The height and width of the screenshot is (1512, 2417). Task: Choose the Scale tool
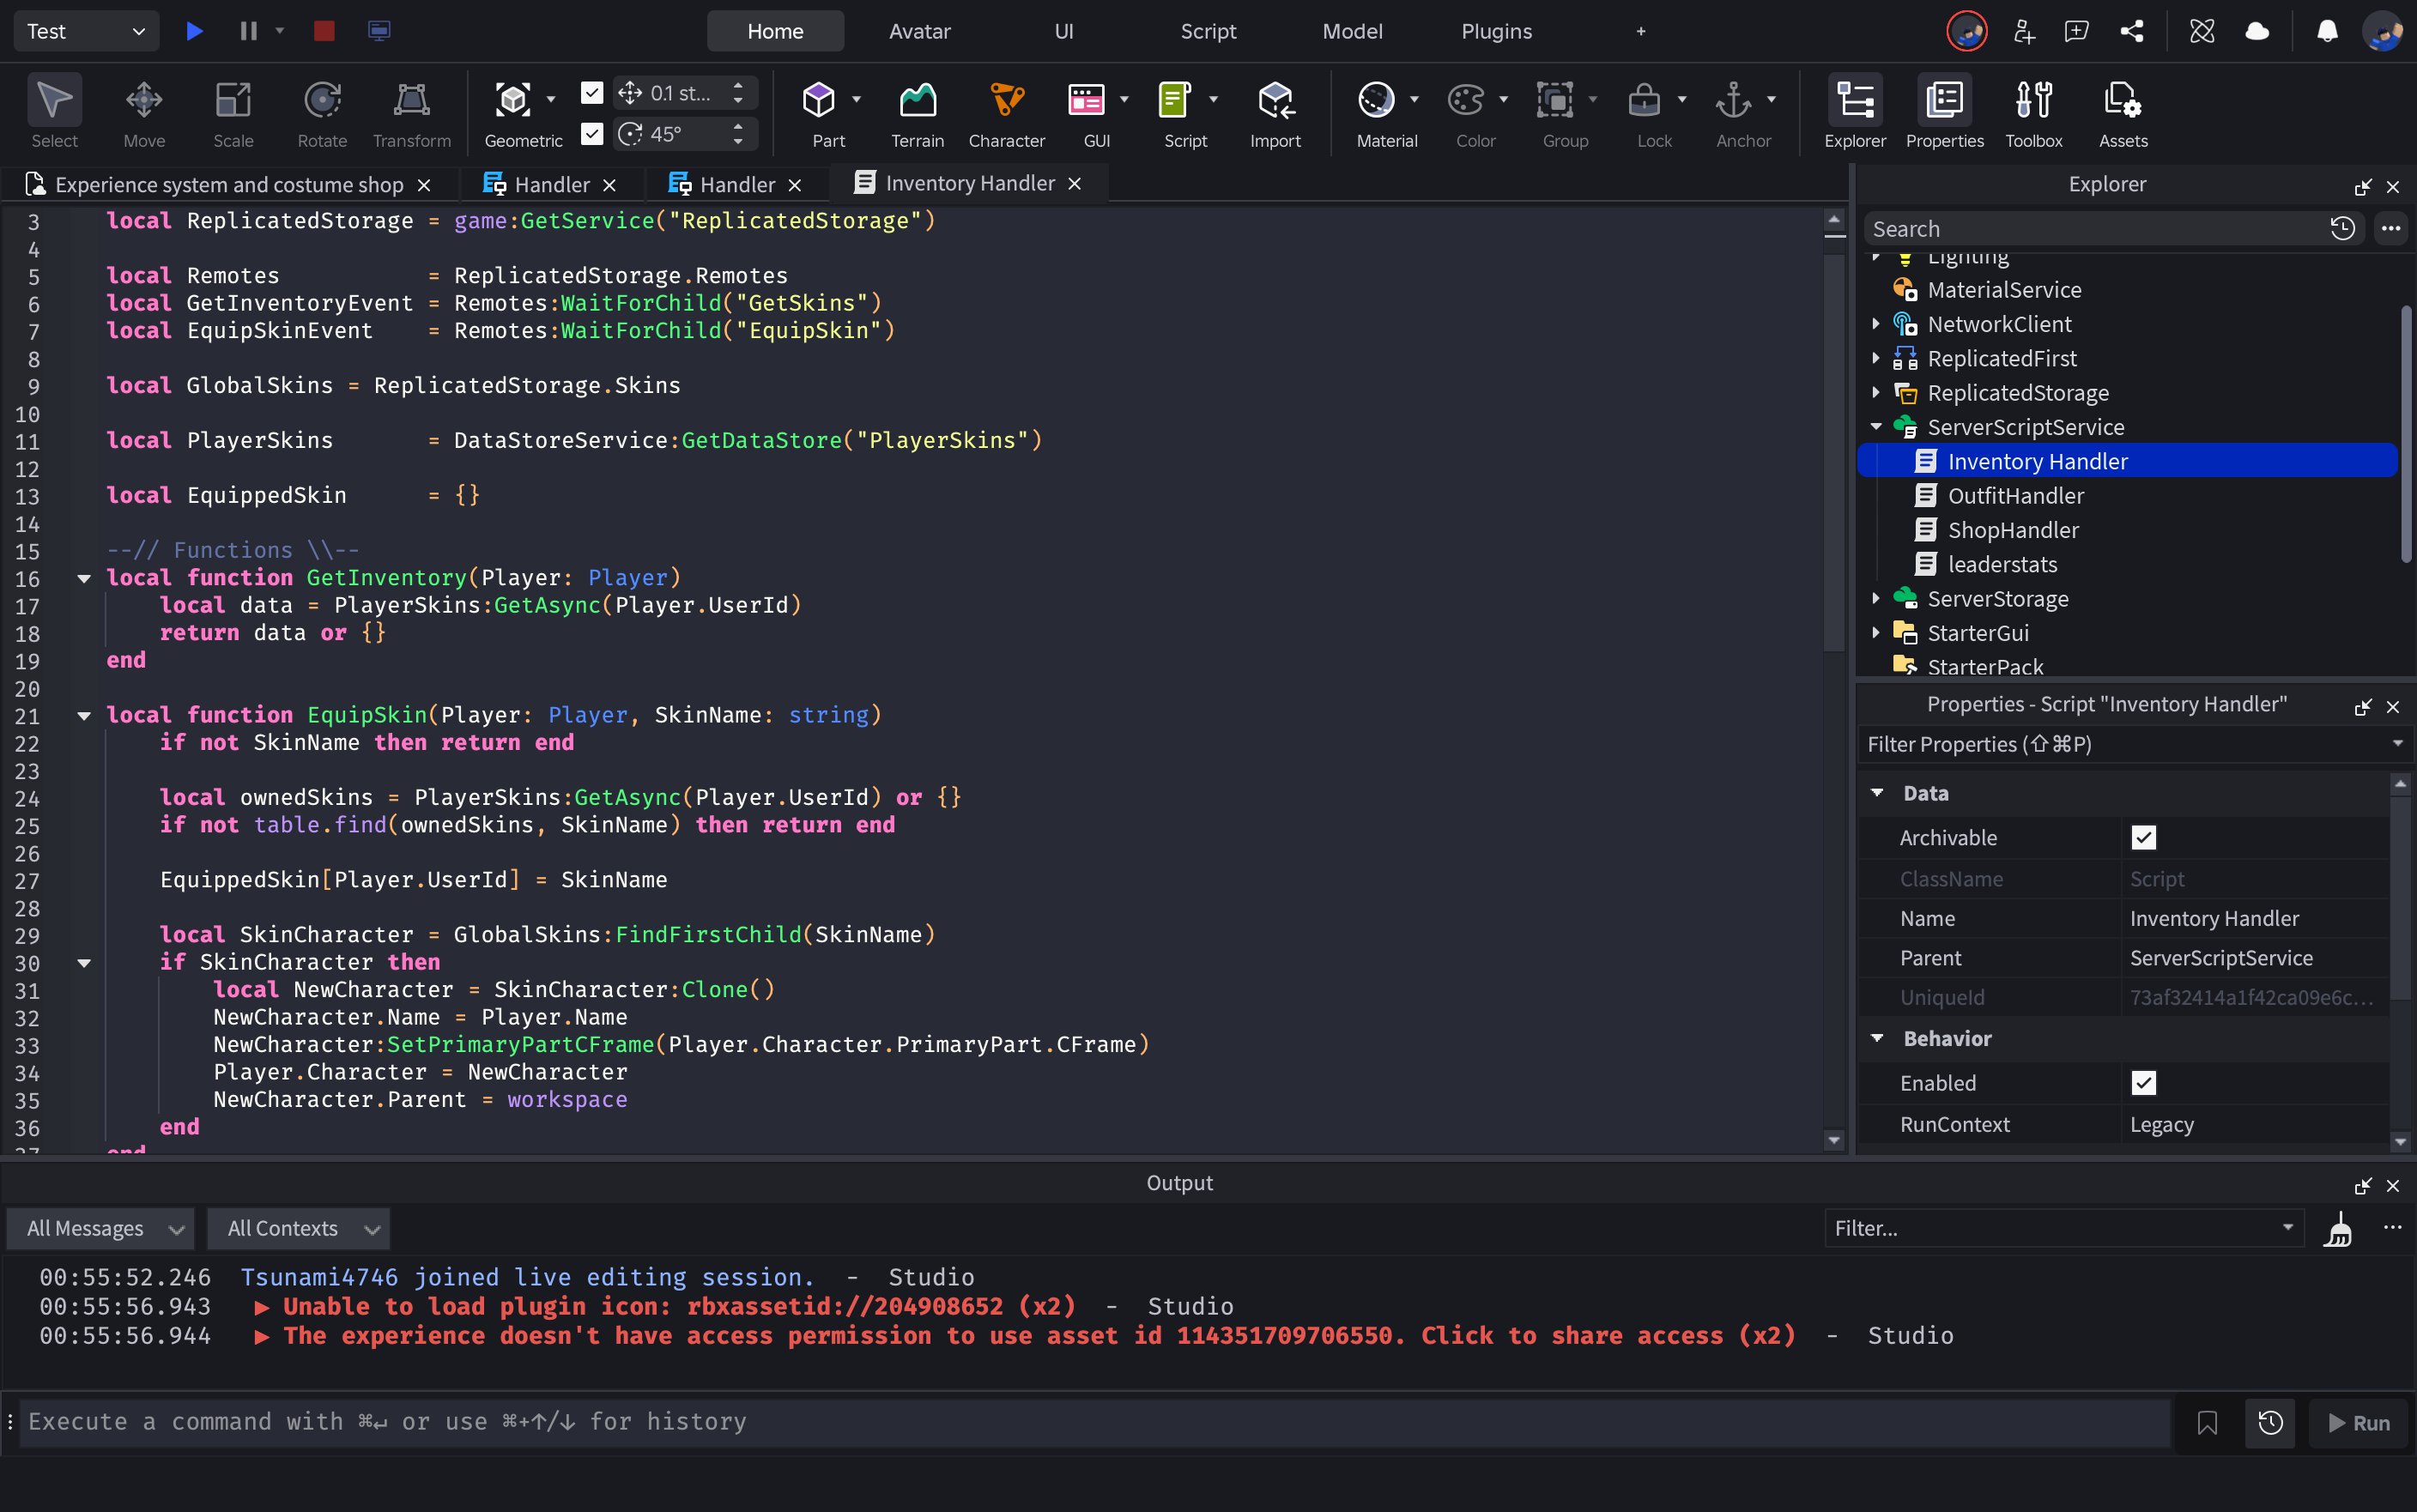click(233, 111)
